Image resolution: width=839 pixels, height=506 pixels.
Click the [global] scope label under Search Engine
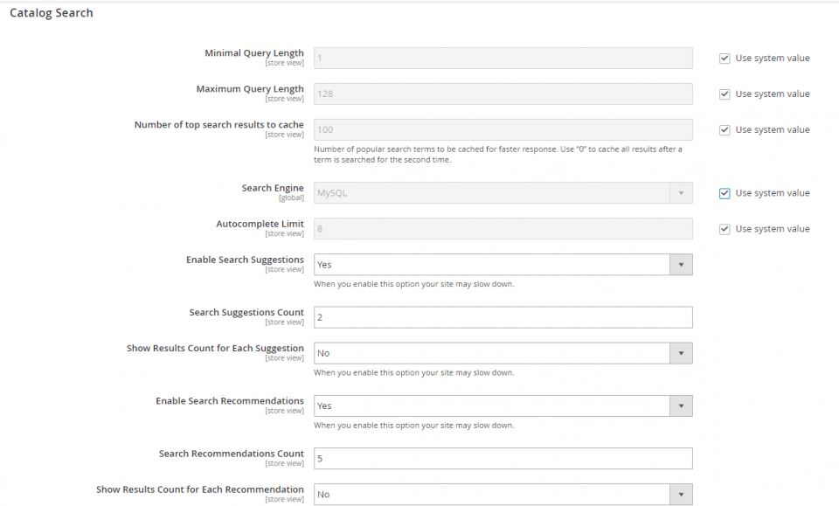pos(290,197)
